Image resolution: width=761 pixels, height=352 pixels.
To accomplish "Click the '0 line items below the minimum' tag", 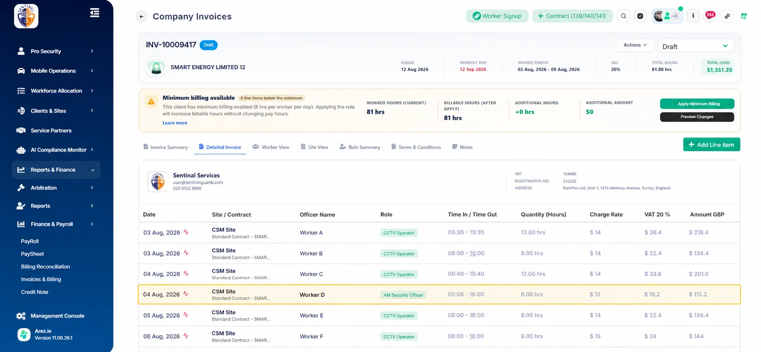I will [x=271, y=98].
